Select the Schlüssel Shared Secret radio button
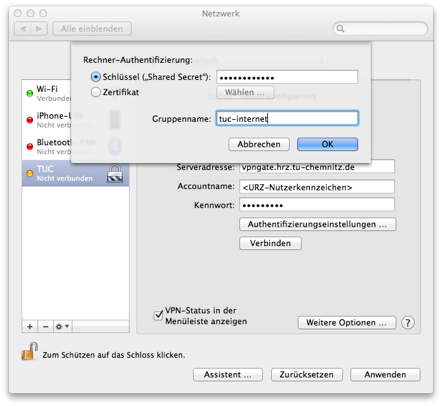 pos(96,77)
